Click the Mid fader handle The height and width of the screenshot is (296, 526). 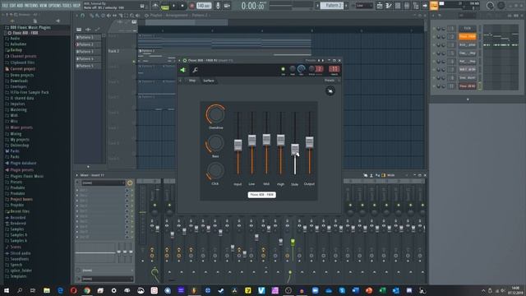tap(266, 140)
